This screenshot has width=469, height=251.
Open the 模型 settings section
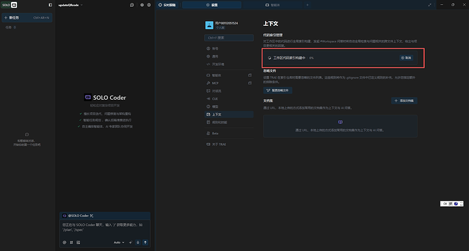pos(229,107)
